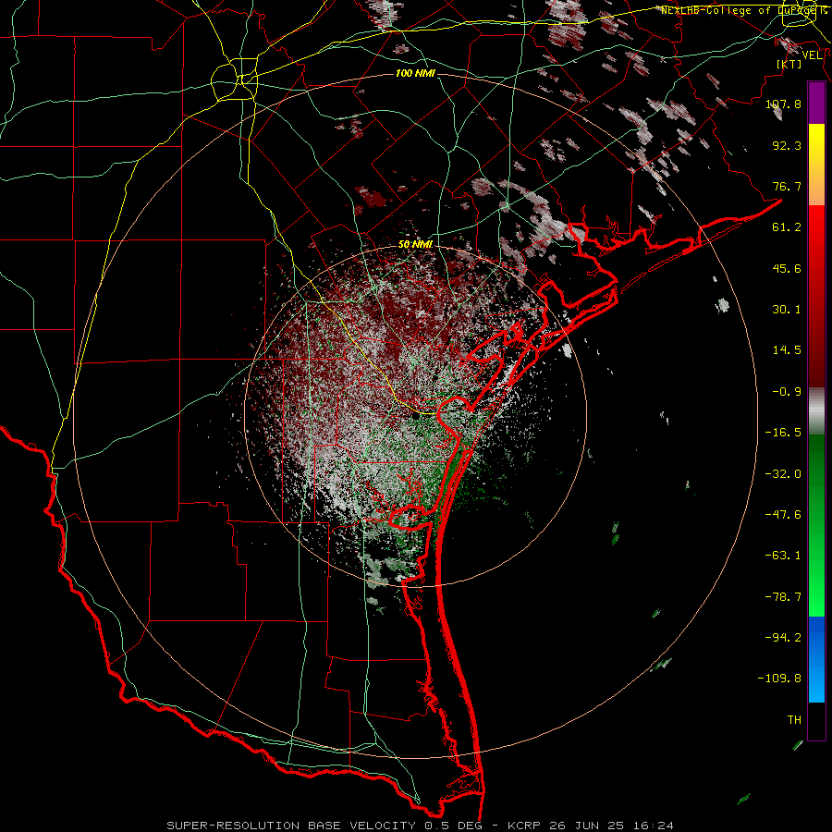This screenshot has height=832, width=832.
Task: Click the purple segment of the color bar
Action: tap(816, 103)
